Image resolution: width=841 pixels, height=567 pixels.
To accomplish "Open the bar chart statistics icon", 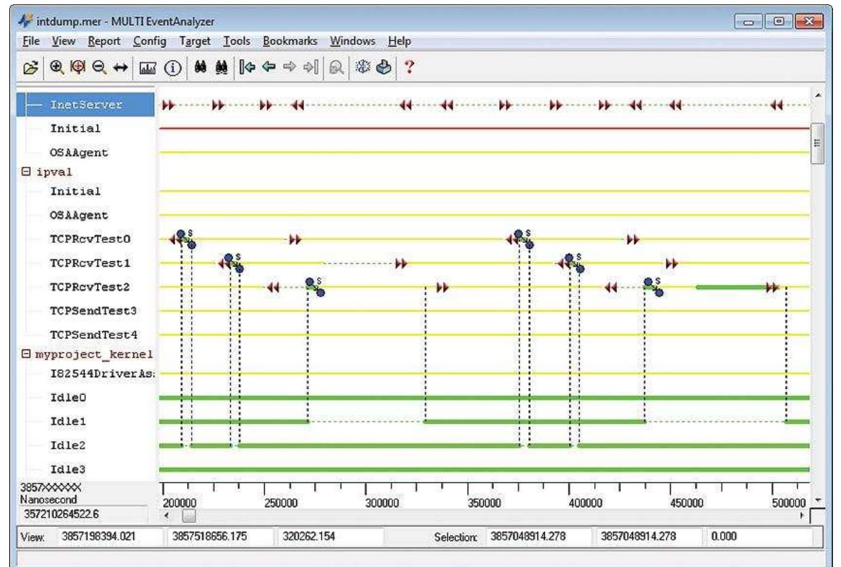I will (148, 68).
